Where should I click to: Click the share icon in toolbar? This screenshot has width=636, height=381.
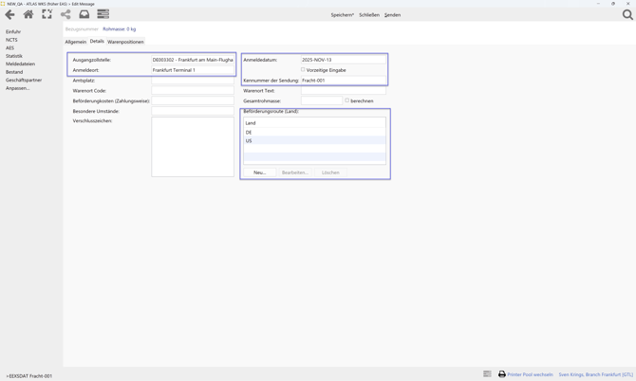point(65,14)
